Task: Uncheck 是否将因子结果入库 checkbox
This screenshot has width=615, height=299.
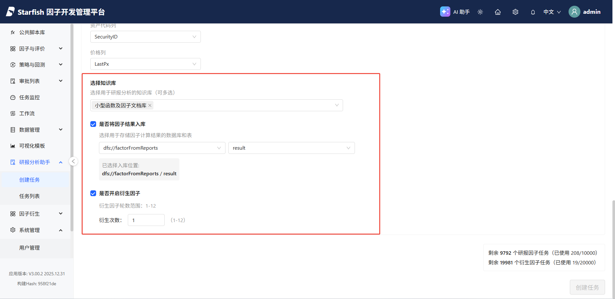Action: pyautogui.click(x=93, y=124)
